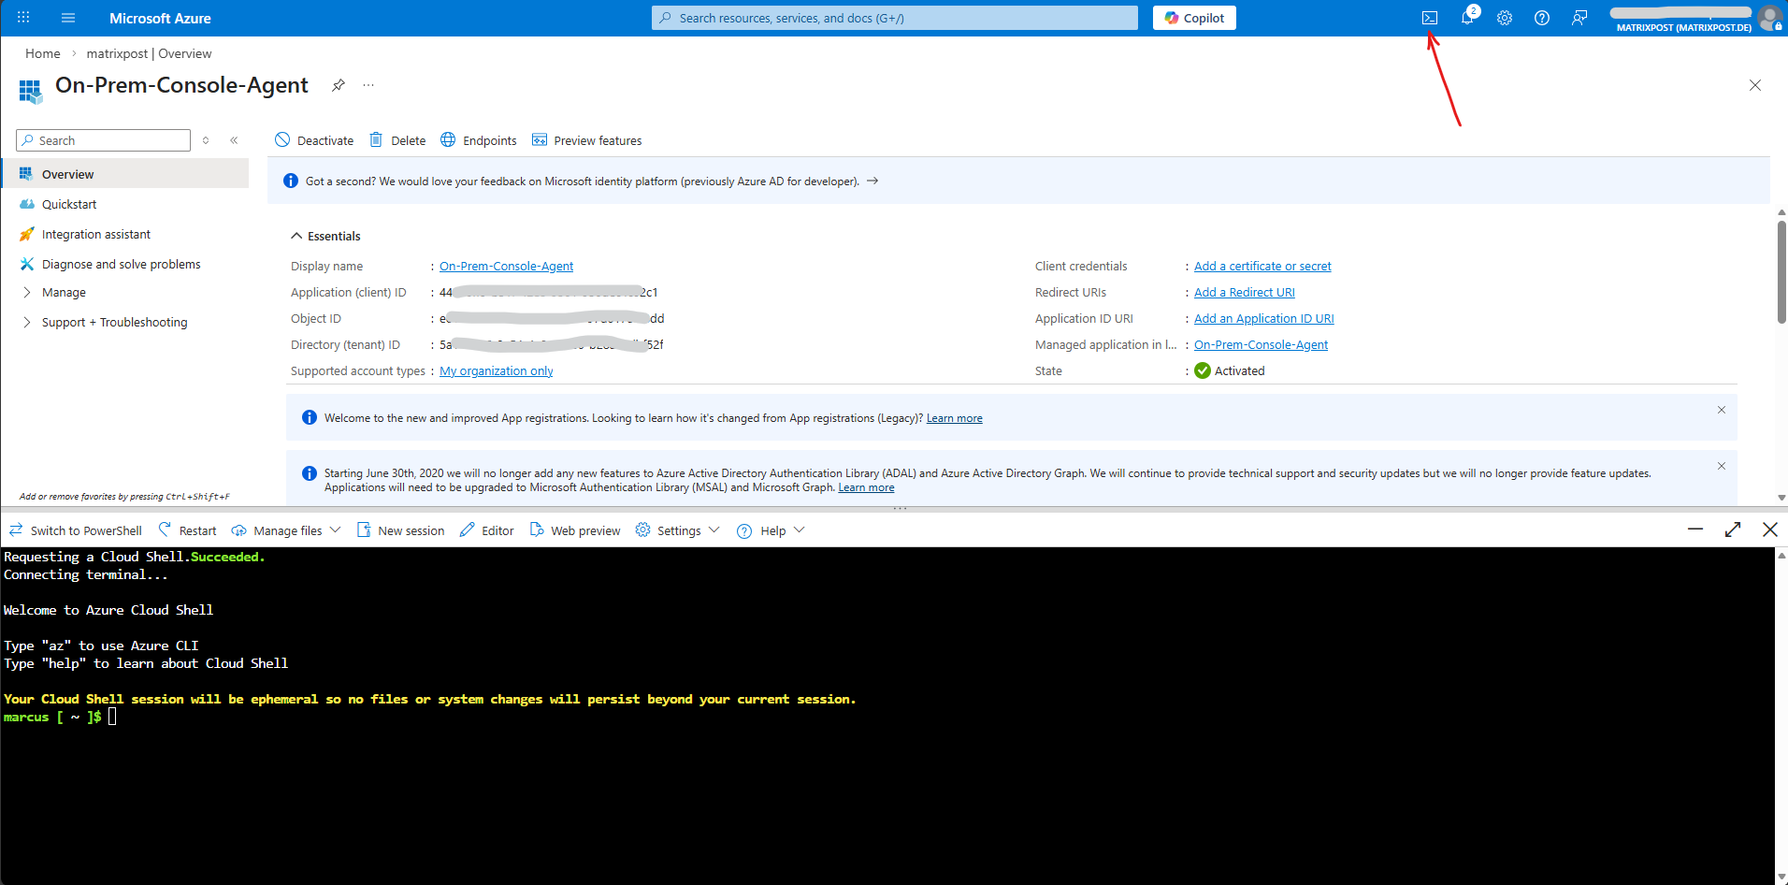This screenshot has width=1788, height=885.
Task: Collapse the Essentials section
Action: (296, 236)
